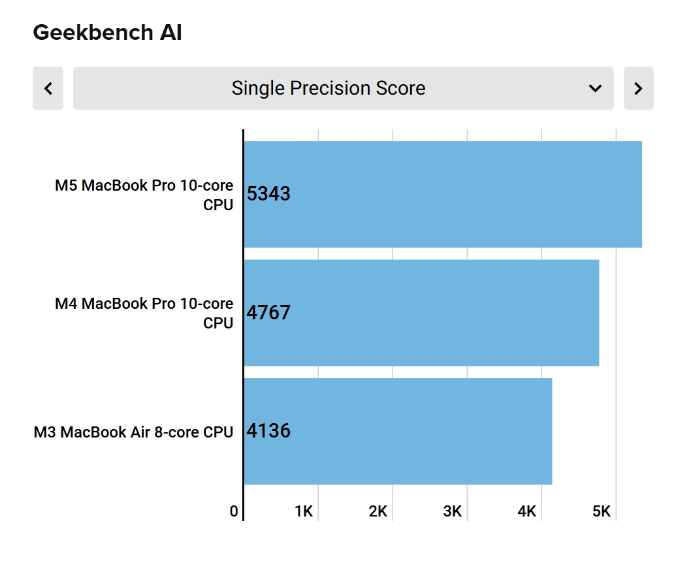Image resolution: width=693 pixels, height=572 pixels.
Task: Click the Geekbench AI heading
Action: coord(107,32)
